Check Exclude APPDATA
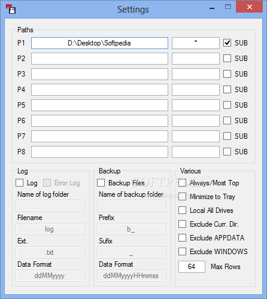267x299 pixels. tap(182, 238)
